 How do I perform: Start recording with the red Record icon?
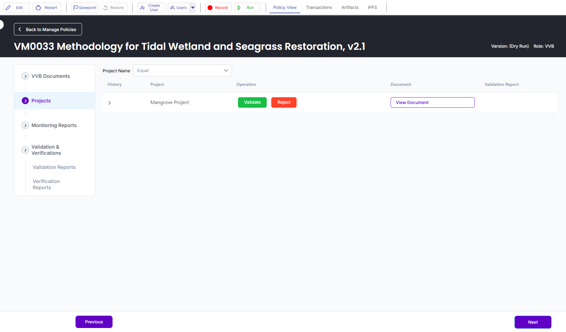click(x=210, y=8)
